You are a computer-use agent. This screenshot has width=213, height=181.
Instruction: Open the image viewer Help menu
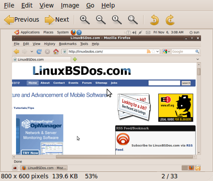click(108, 5)
